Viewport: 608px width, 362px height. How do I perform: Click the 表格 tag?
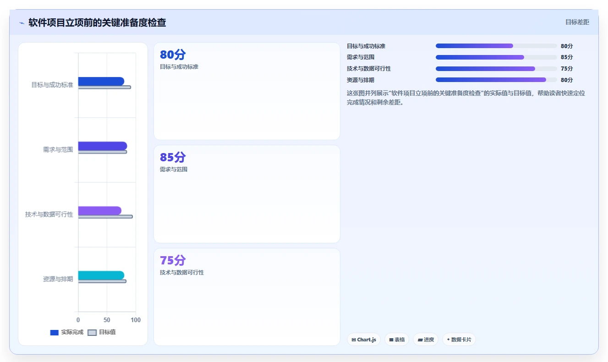397,340
